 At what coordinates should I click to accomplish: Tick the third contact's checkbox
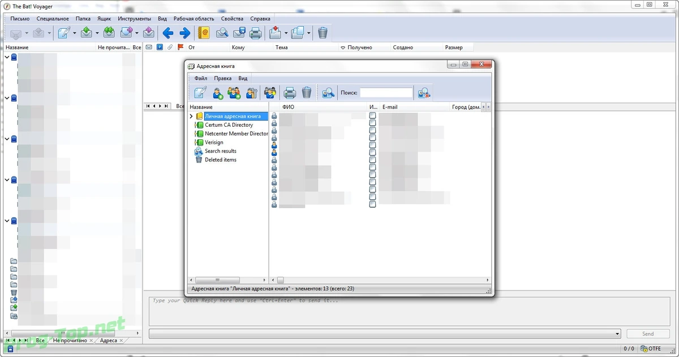[372, 130]
